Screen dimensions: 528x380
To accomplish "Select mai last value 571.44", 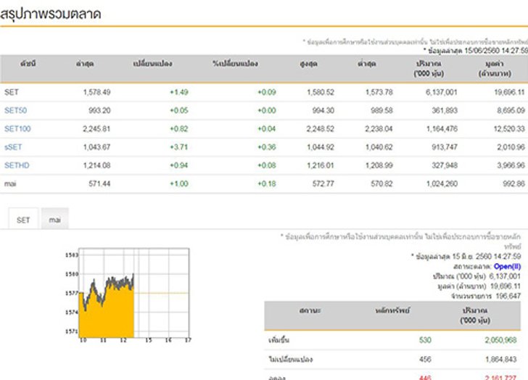I will 99,183.
